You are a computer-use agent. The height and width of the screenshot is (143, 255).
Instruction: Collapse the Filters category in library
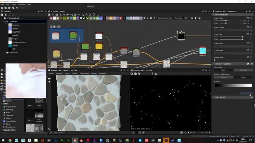tap(2, 104)
